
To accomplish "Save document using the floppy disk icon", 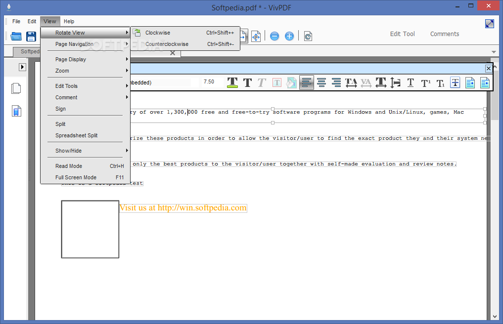I will tap(31, 36).
